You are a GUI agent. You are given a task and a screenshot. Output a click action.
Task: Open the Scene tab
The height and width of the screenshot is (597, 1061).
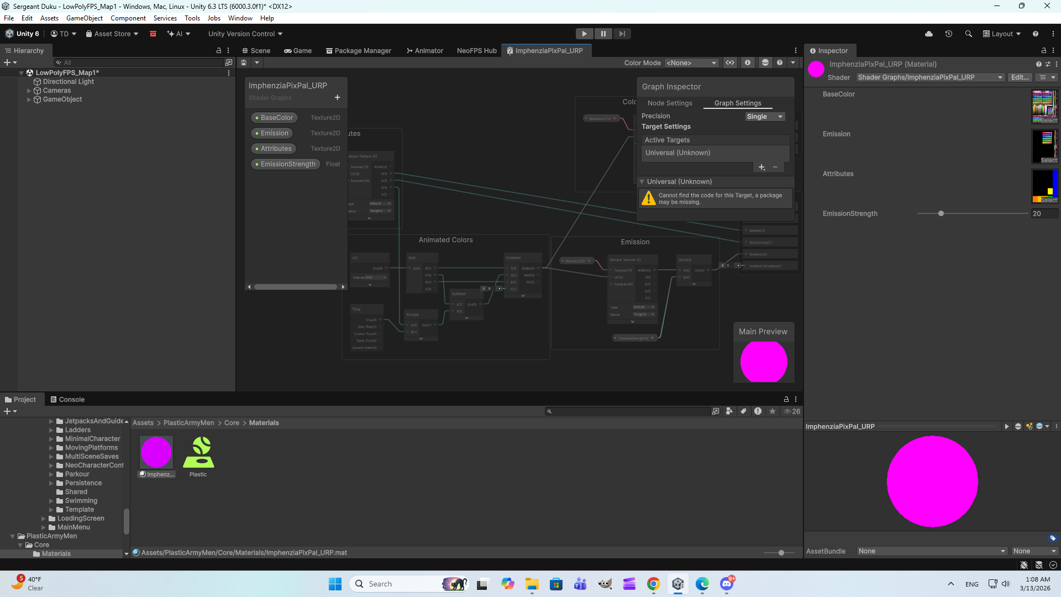[x=256, y=50]
